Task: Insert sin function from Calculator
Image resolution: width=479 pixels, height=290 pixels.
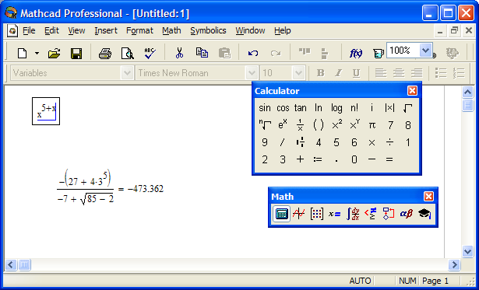Action: (265, 108)
